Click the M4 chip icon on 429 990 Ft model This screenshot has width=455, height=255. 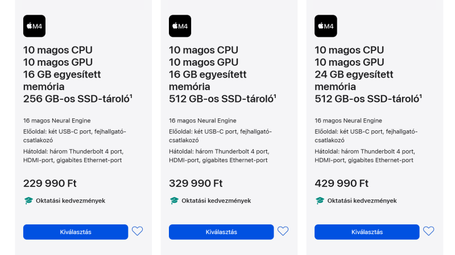pos(325,26)
